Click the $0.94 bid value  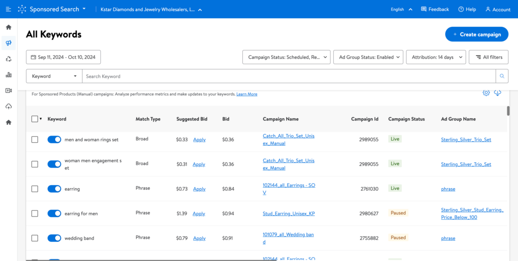(x=228, y=213)
